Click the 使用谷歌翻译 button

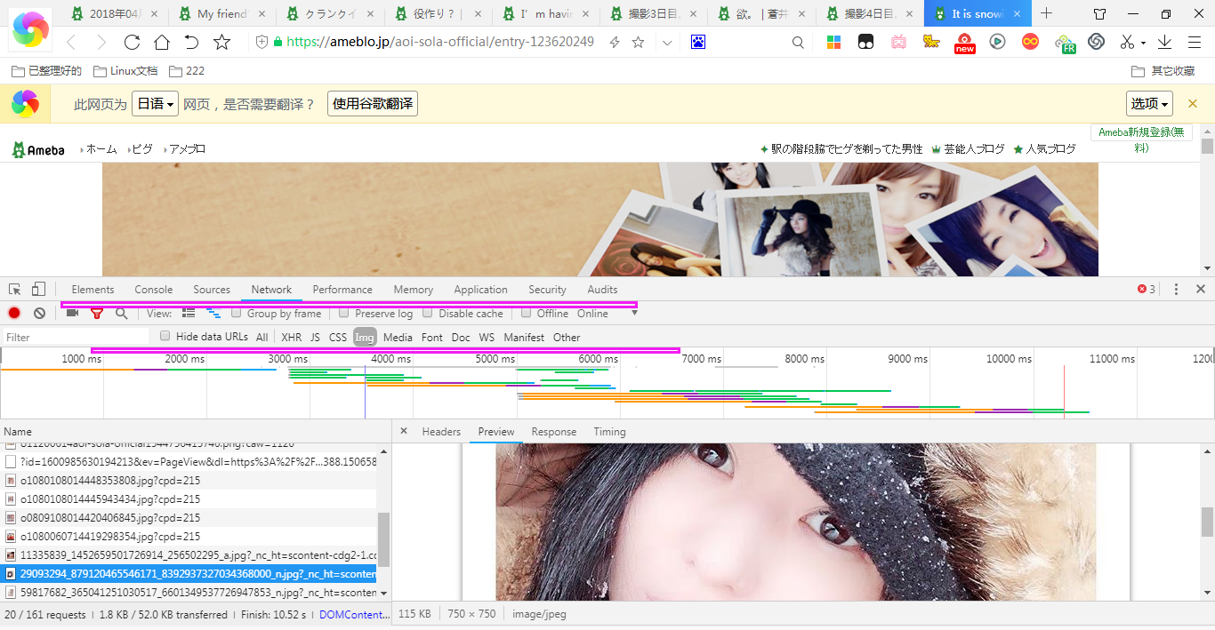click(x=373, y=104)
